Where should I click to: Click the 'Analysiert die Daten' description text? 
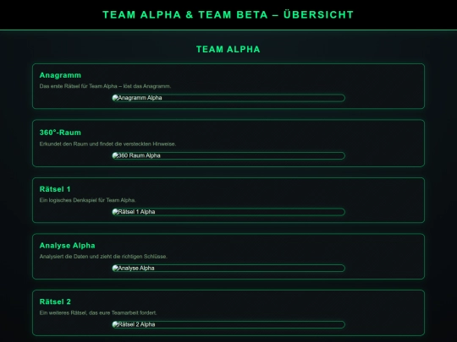tap(103, 257)
